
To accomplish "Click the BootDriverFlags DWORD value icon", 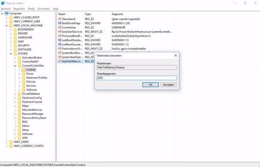I will (x=59, y=23).
